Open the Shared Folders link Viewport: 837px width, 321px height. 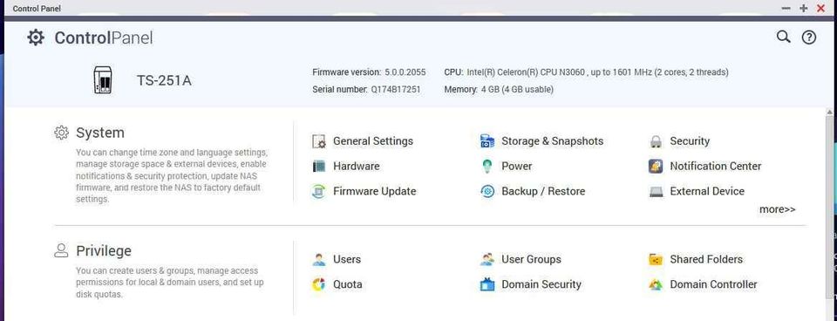click(706, 260)
